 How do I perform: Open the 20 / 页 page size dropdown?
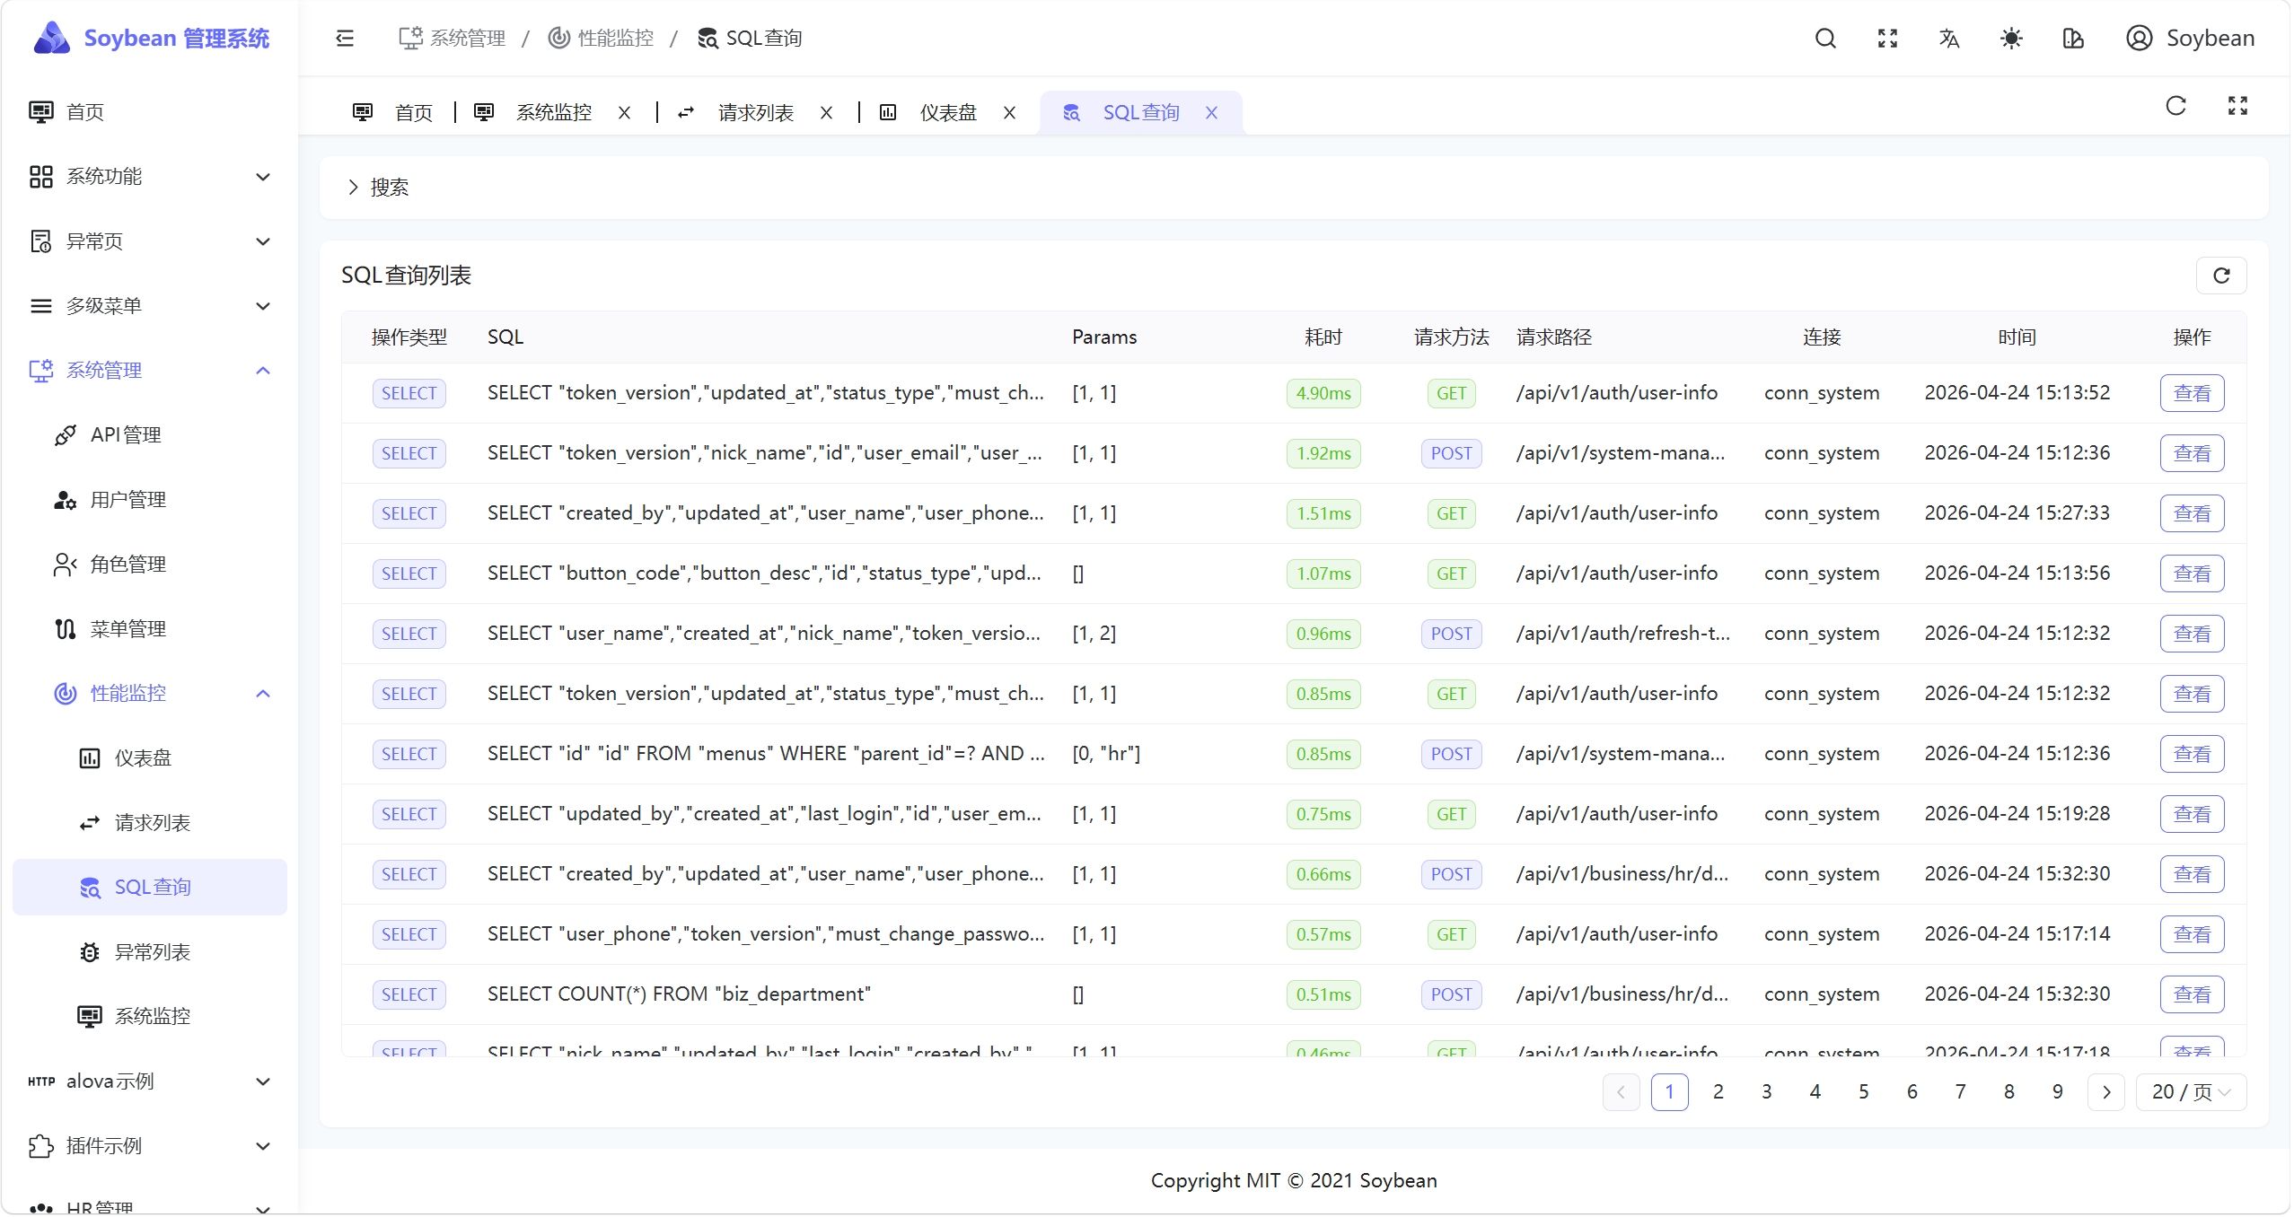[x=2191, y=1092]
